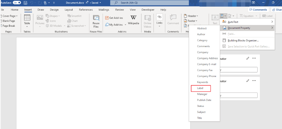
Task: Click Save Selection to Quick Part Gallery
Action: [x=247, y=46]
